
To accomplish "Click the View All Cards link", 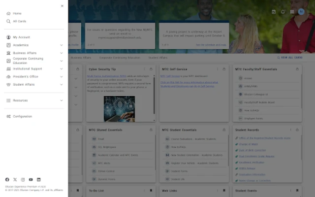I will (x=290, y=58).
